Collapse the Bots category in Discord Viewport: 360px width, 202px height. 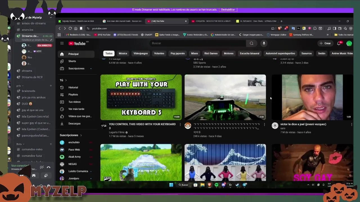click(20, 144)
